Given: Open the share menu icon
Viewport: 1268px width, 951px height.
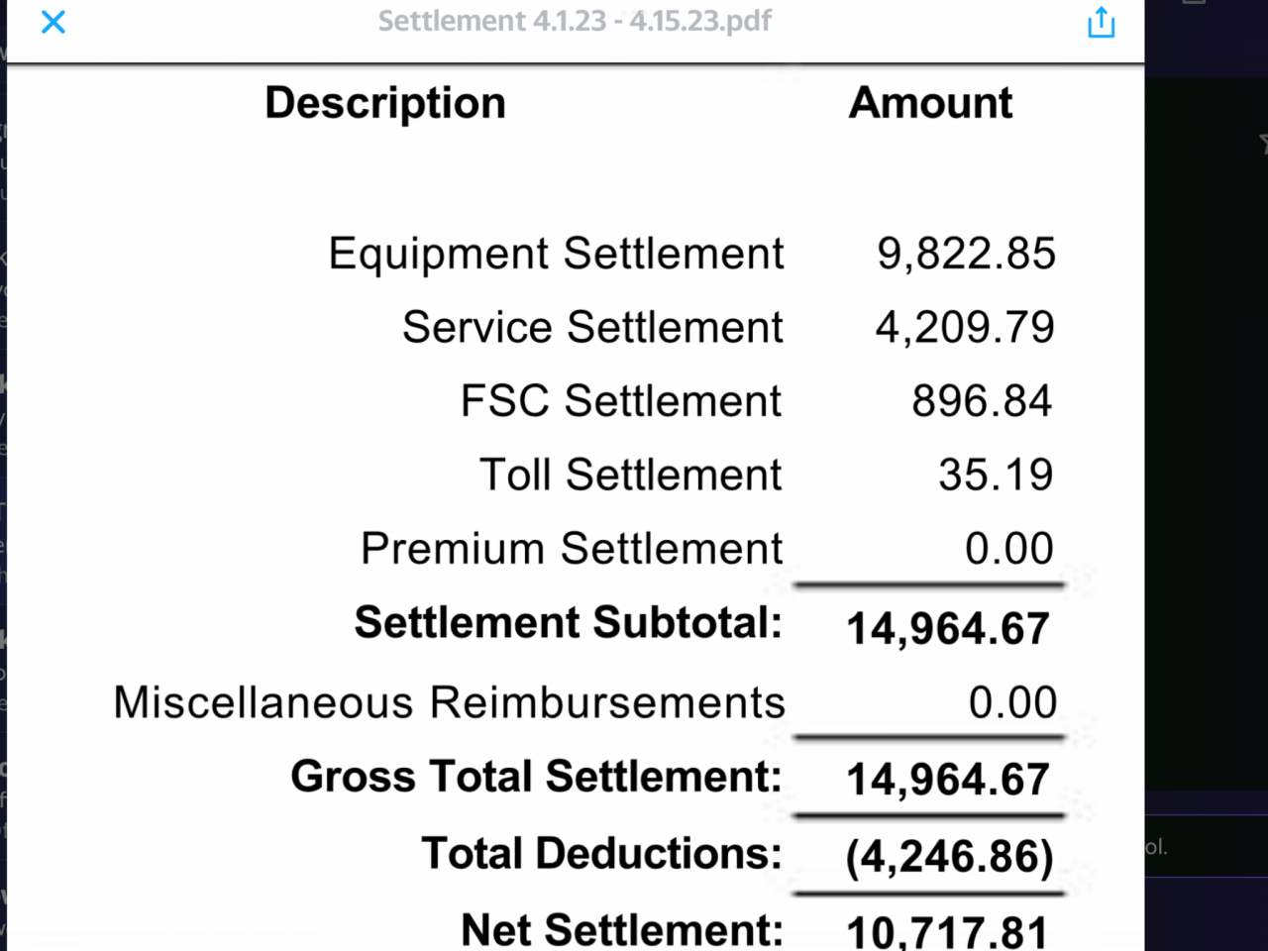Looking at the screenshot, I should tap(1101, 22).
